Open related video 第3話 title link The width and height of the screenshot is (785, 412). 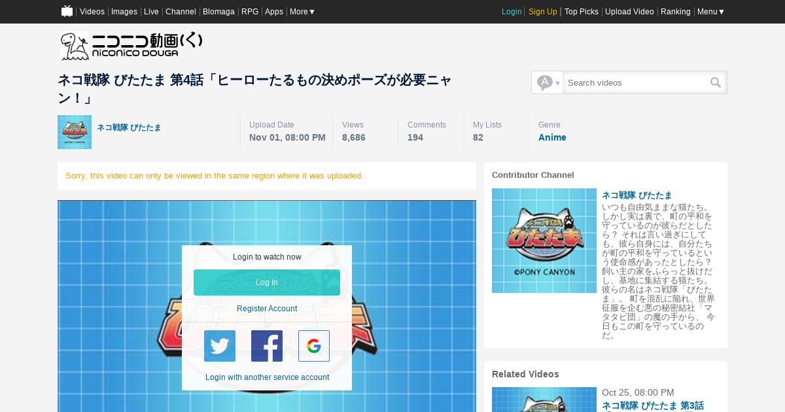(653, 405)
